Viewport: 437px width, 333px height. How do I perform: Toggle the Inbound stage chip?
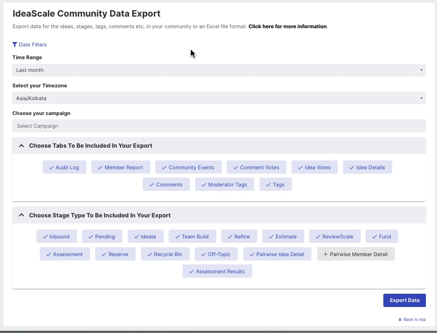coord(56,236)
